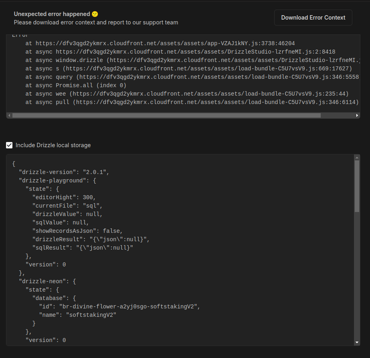The image size is (370, 358).
Task: Click "drizzleValue": null JSON line
Action: 67,214
